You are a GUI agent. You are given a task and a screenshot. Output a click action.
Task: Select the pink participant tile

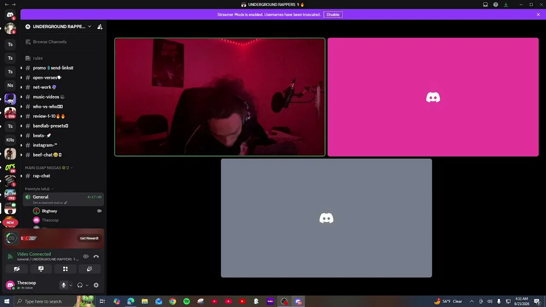(x=433, y=97)
